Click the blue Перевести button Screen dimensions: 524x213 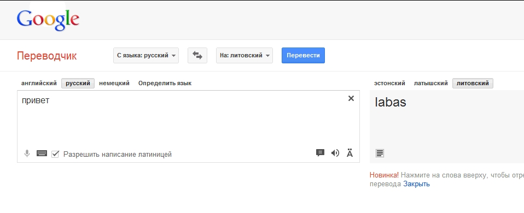tap(303, 55)
